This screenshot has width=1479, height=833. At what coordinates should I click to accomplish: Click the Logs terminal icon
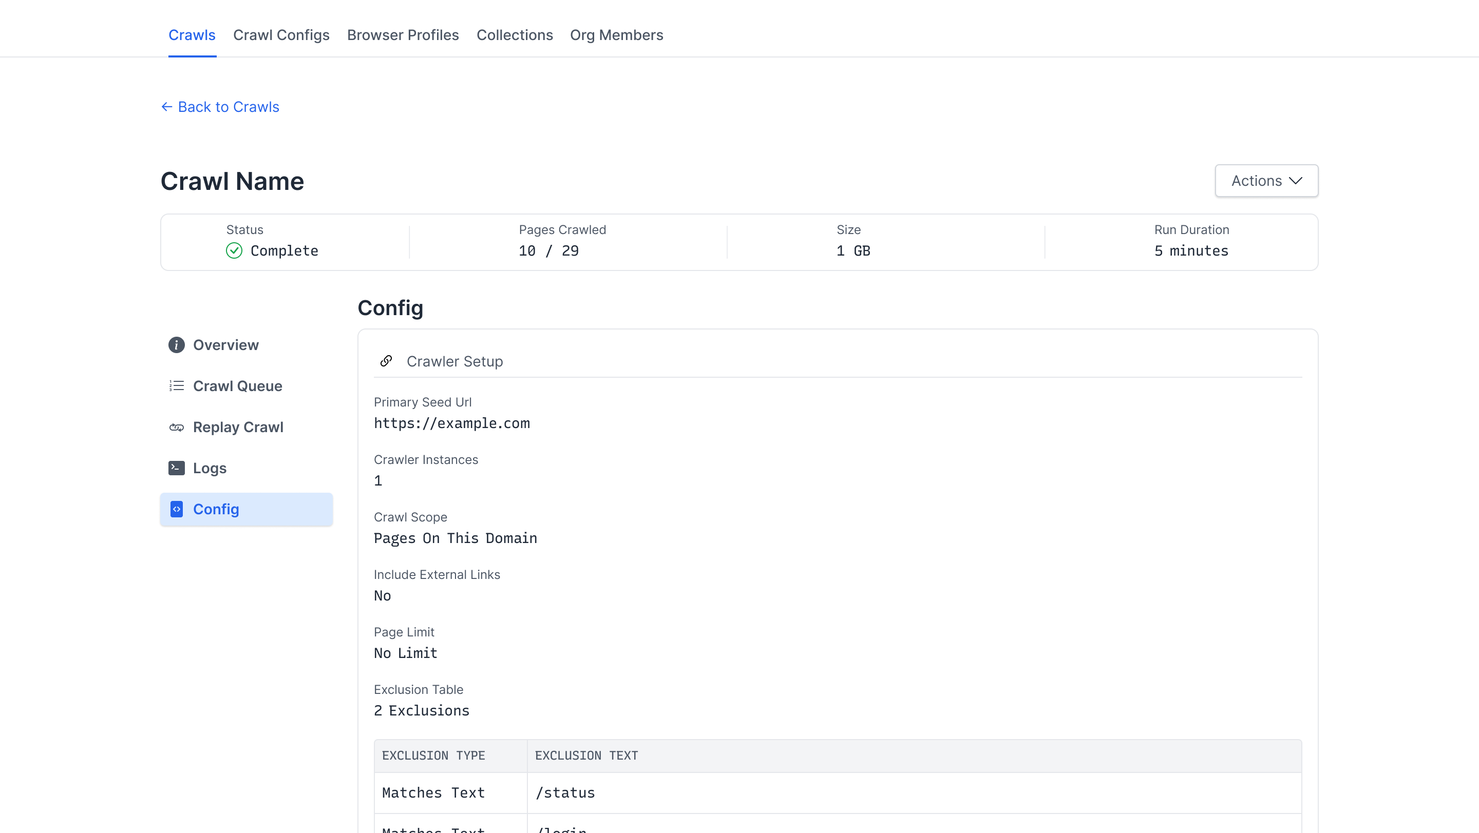coord(176,468)
